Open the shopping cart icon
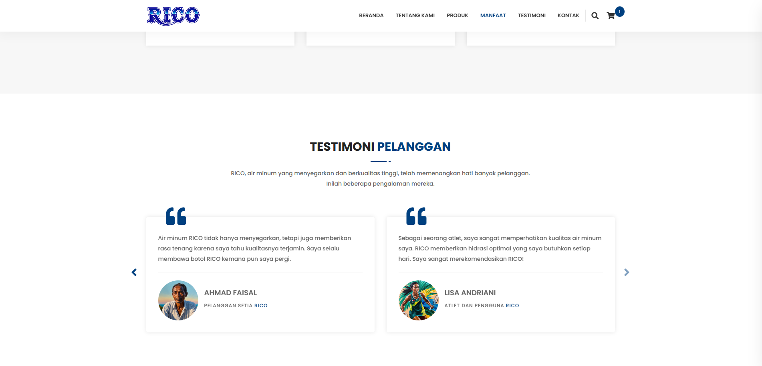The height and width of the screenshot is (366, 762). [611, 16]
